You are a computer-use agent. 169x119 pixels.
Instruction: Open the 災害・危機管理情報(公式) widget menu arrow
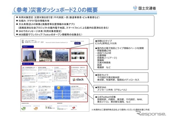click(36, 68)
